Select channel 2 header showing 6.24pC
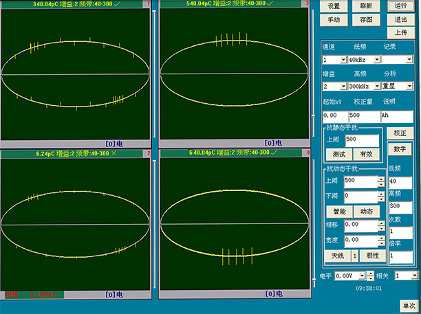The image size is (421, 314). (x=76, y=153)
